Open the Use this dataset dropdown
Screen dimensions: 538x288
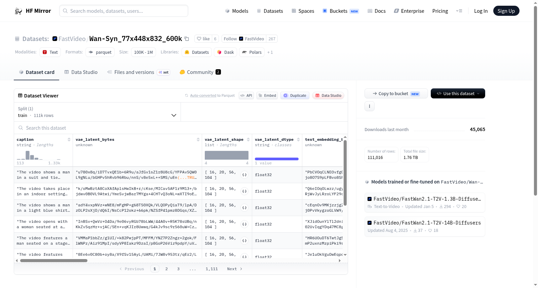click(458, 93)
